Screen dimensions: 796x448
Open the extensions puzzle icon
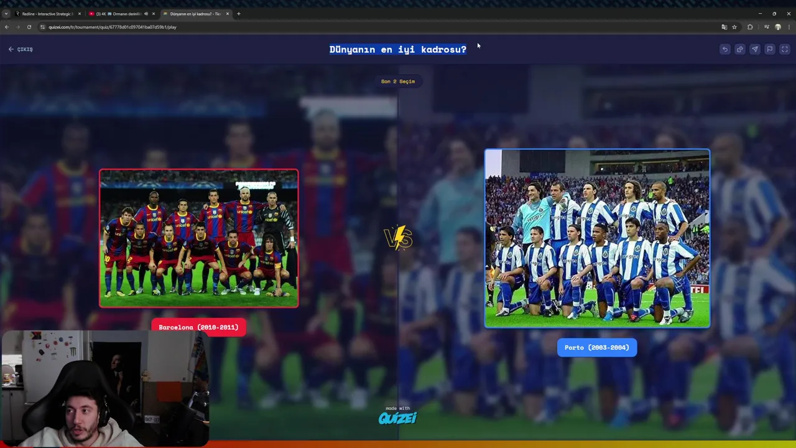[750, 27]
